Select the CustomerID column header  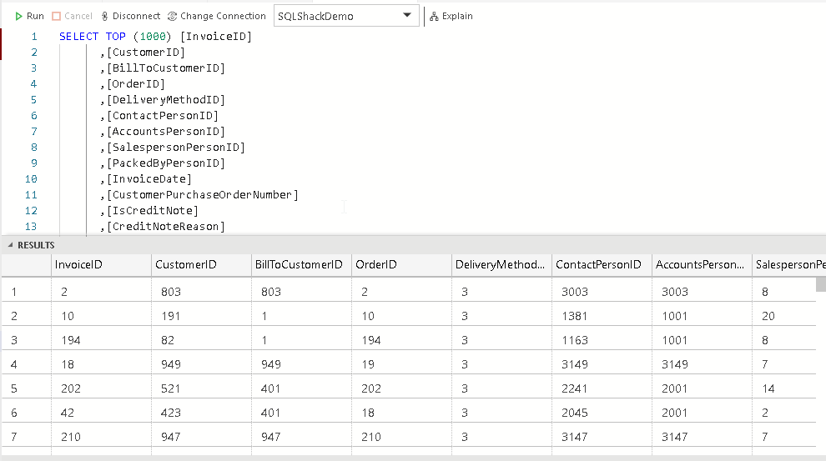point(186,265)
